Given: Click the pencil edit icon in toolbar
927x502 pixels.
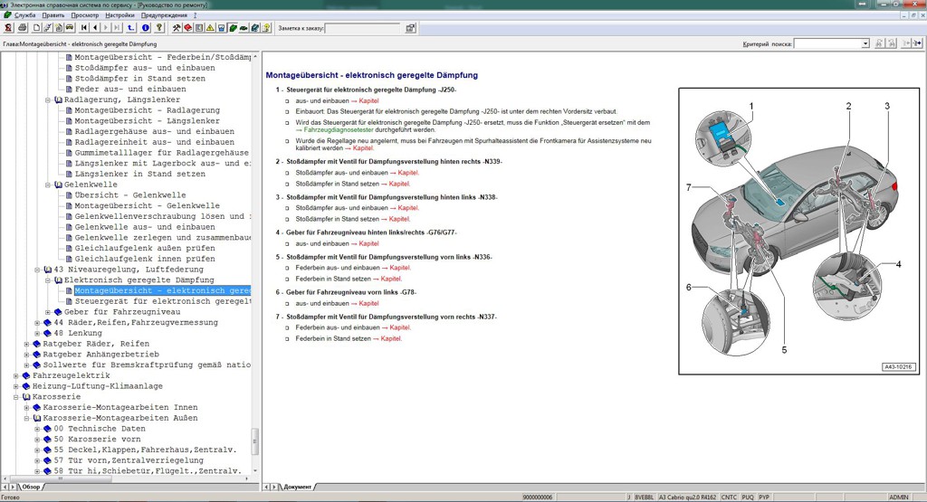Looking at the screenshot, I should click(47, 28).
